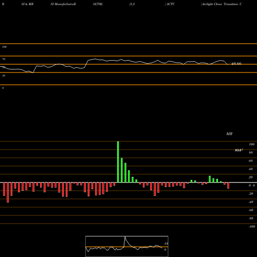Click the overlapping MR value near 80 line

click(239, 150)
